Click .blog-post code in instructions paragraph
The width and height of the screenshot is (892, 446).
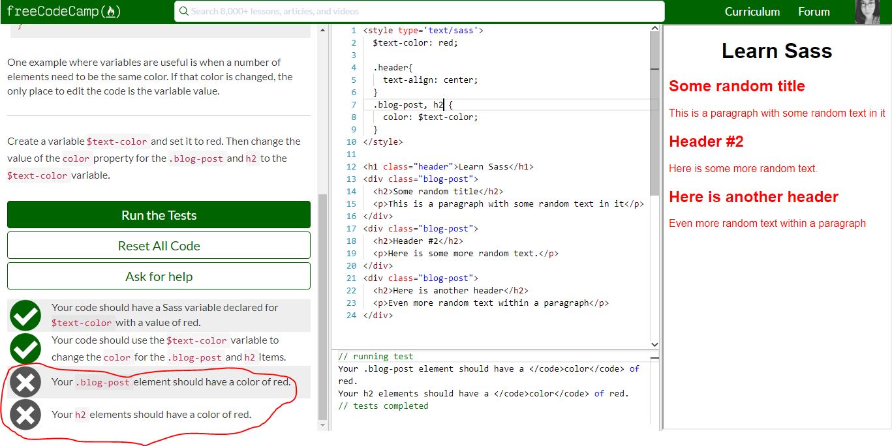coord(197,158)
